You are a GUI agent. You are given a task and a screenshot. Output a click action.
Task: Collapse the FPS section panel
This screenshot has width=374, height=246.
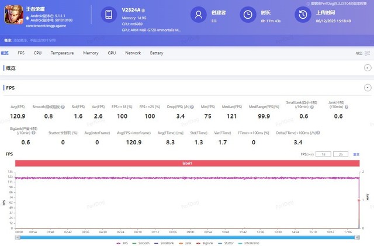tap(366, 88)
